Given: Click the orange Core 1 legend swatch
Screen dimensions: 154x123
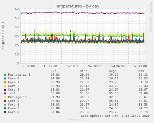Looking at the screenshot, I should pos(5,82).
